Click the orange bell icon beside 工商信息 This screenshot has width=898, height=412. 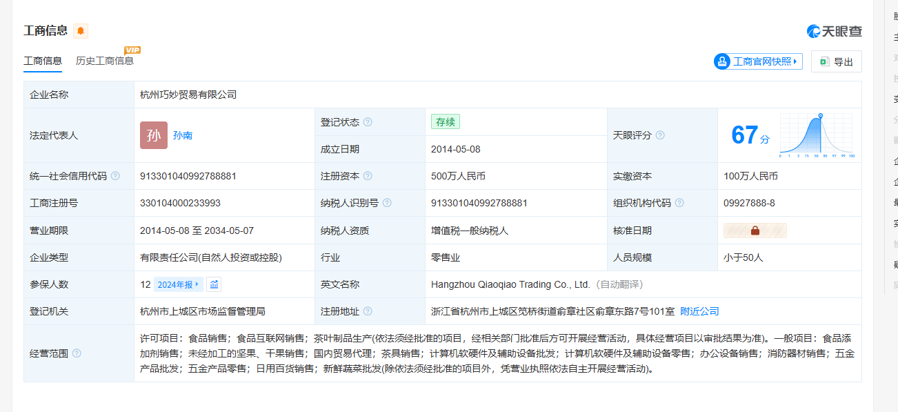81,31
